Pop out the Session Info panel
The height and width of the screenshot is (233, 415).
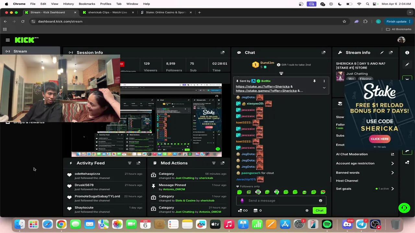click(x=222, y=52)
